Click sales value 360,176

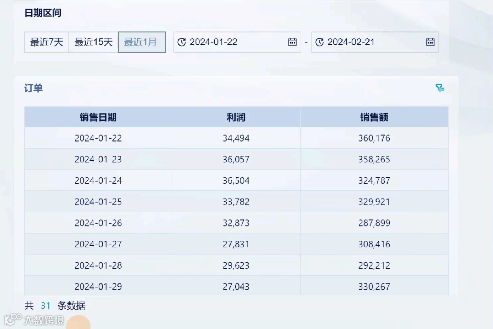(374, 138)
